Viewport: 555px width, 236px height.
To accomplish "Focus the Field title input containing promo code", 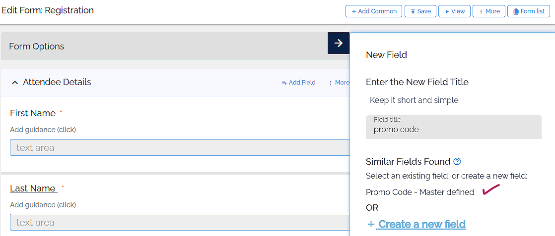I will 453,130.
